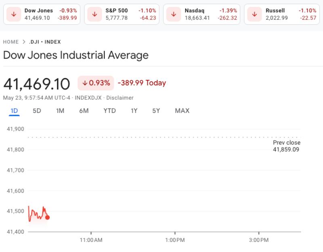The height and width of the screenshot is (252, 323).
Task: Select the MAX range tab
Action: pyautogui.click(x=182, y=111)
